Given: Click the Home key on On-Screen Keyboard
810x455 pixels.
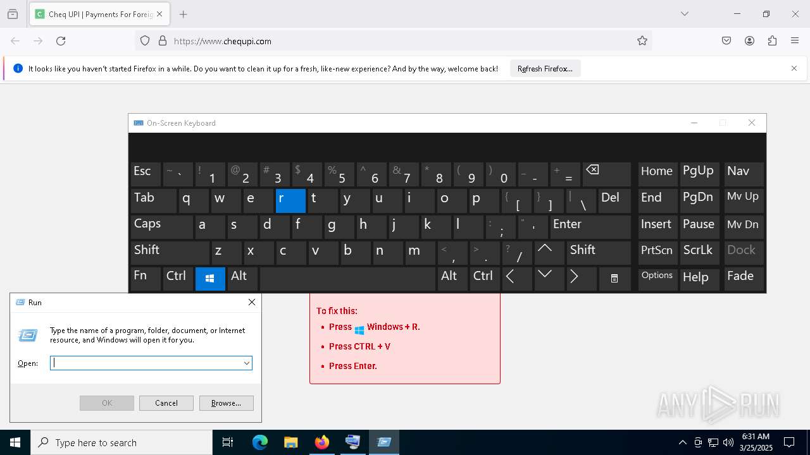Looking at the screenshot, I should (657, 174).
